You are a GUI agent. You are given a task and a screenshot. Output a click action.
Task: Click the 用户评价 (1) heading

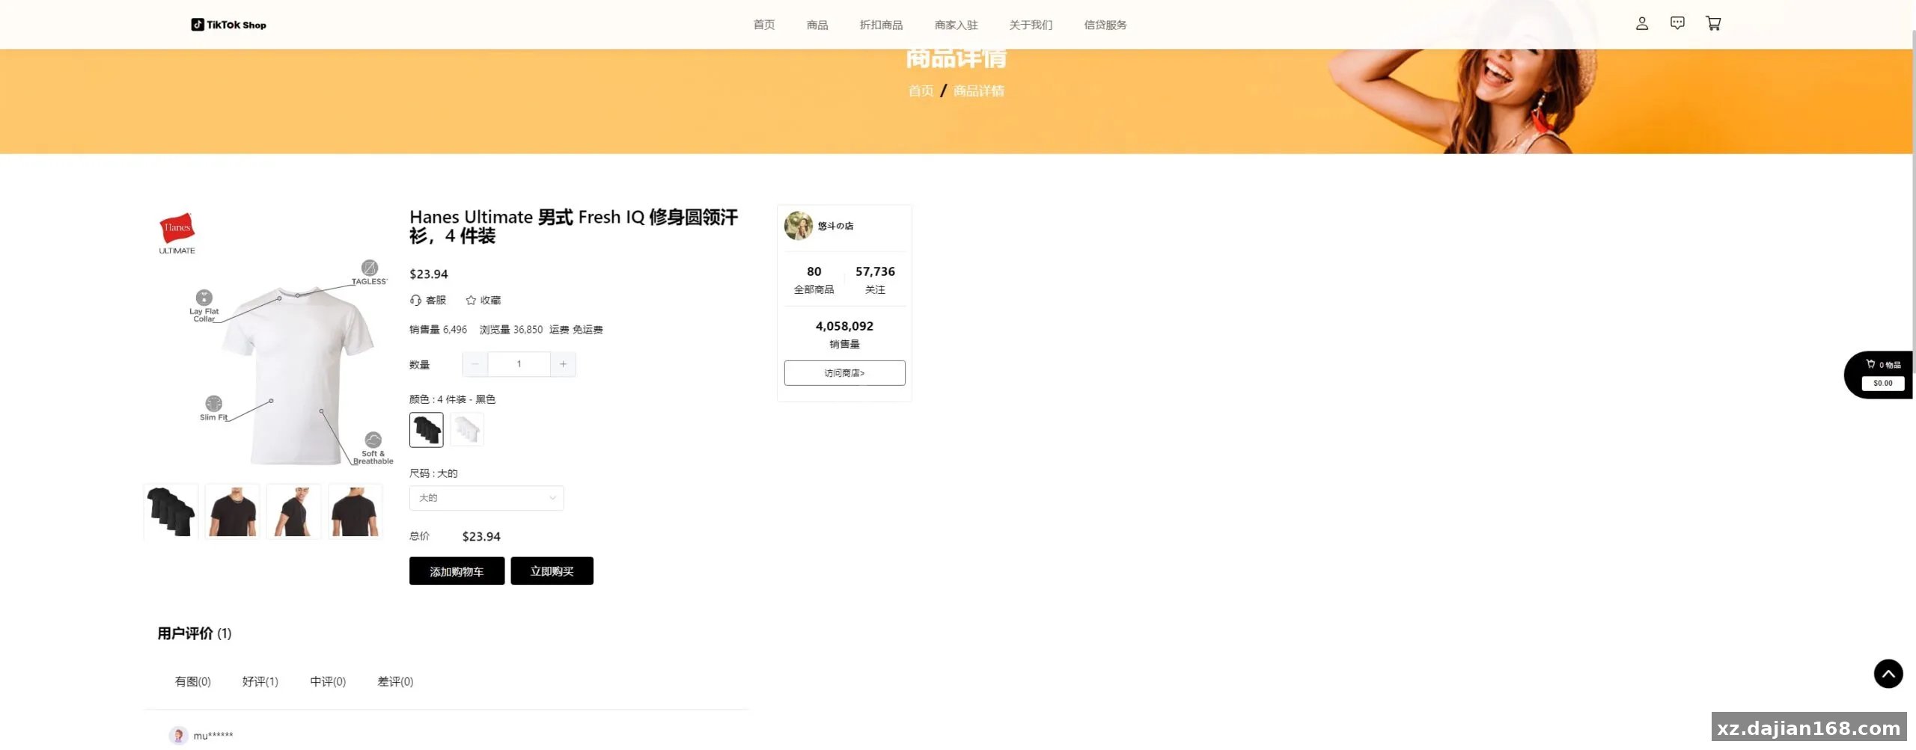(195, 633)
